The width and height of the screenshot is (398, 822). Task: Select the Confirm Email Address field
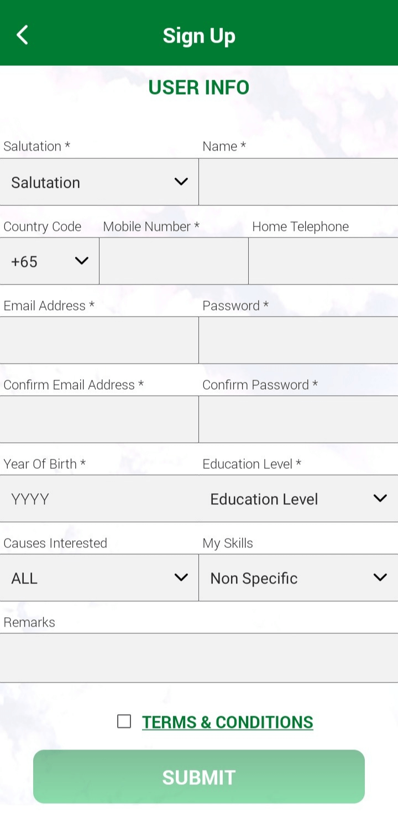pyautogui.click(x=99, y=420)
